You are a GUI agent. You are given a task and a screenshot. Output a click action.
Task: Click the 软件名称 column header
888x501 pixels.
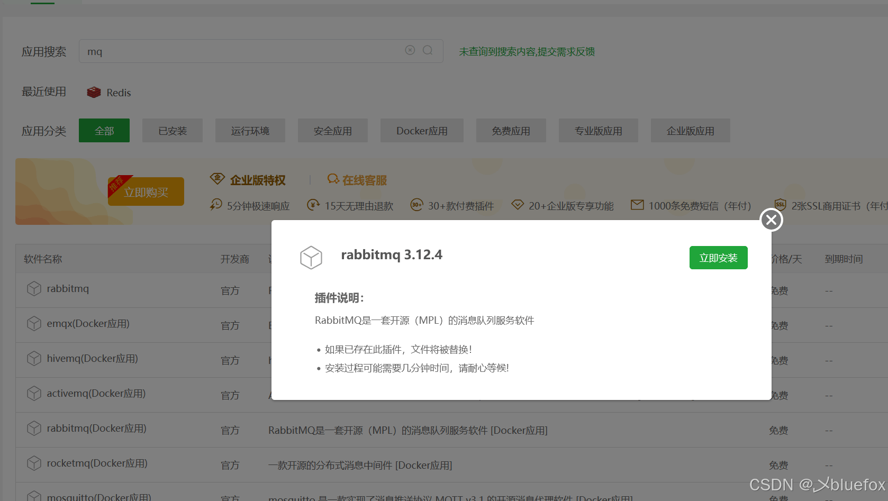pyautogui.click(x=43, y=259)
